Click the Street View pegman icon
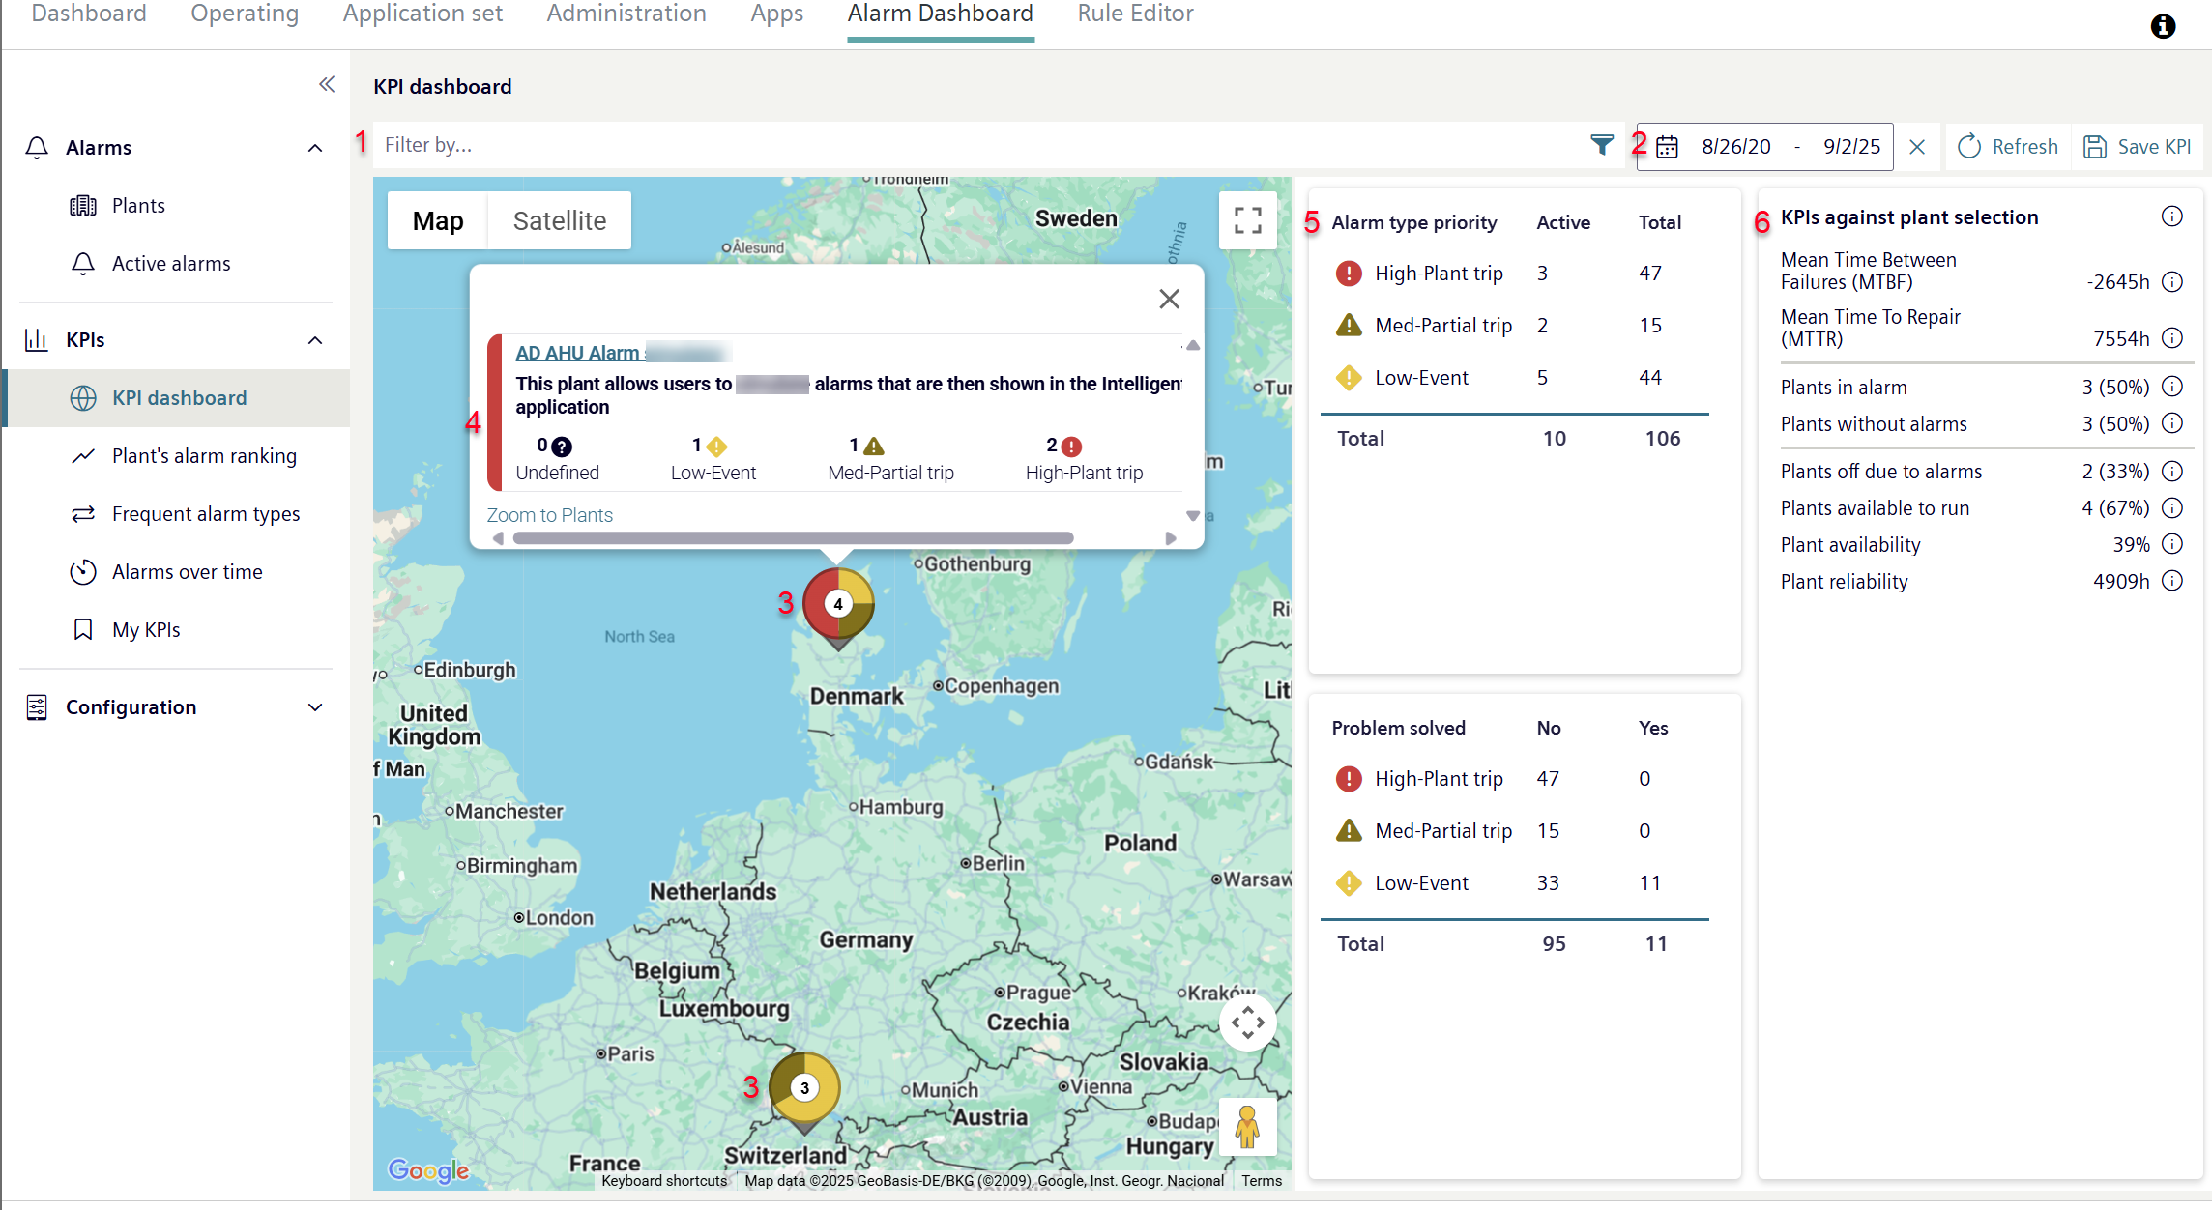This screenshot has height=1210, width=2212. pyautogui.click(x=1247, y=1127)
